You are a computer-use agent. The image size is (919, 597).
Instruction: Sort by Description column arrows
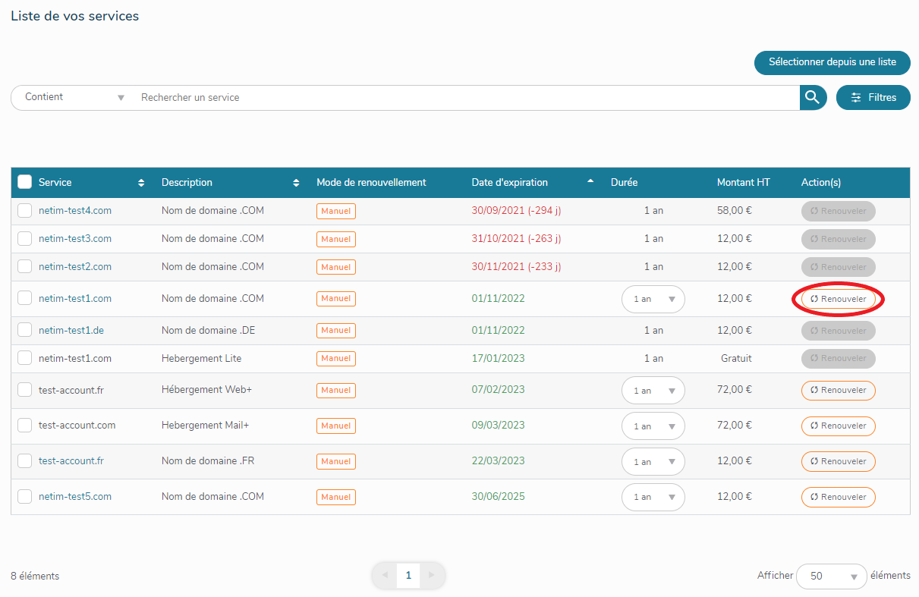point(296,183)
